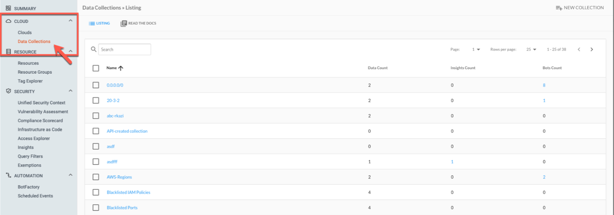The image size is (614, 215).
Task: Open Vulnerability Assessment
Action: pyautogui.click(x=43, y=112)
